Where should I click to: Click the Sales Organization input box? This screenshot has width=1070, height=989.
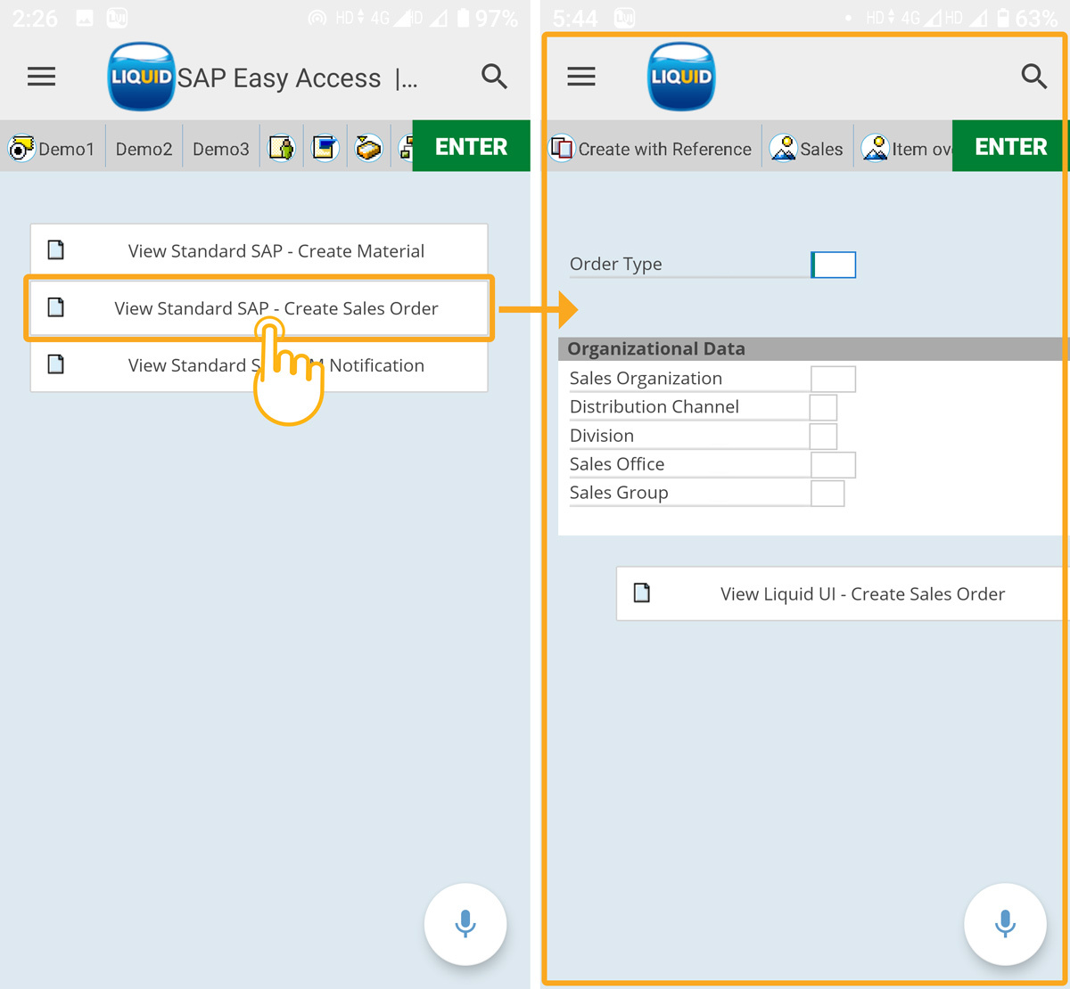(x=833, y=379)
